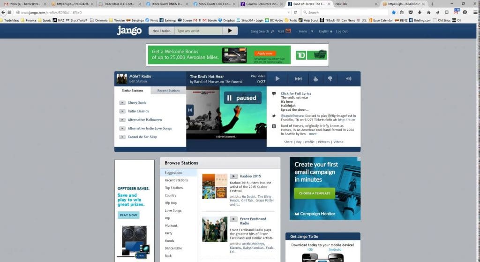Give the song a thumbs down
480x262 pixels.
[330, 79]
